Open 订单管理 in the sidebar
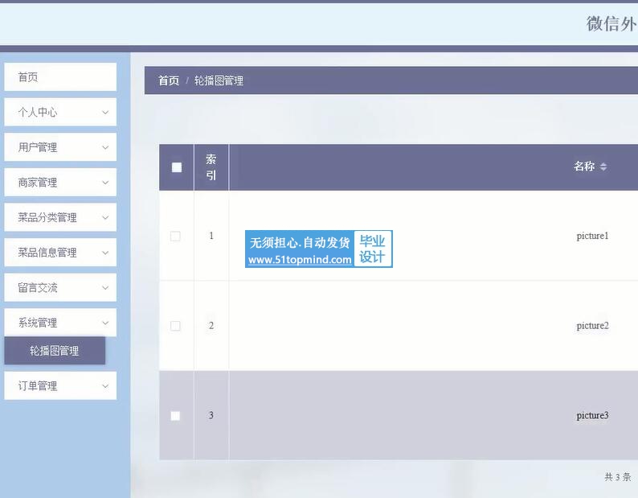The image size is (638, 498). (x=60, y=385)
